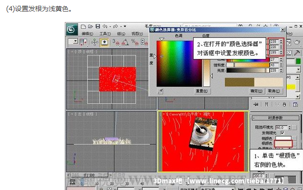Toggle the keyboard shortcut override icon

click(x=104, y=42)
